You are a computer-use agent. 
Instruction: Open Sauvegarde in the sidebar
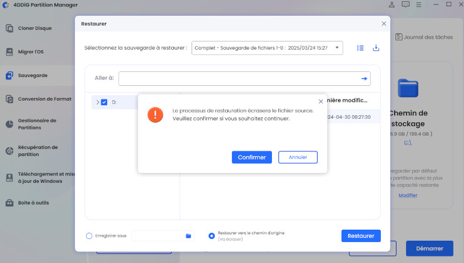click(x=33, y=75)
